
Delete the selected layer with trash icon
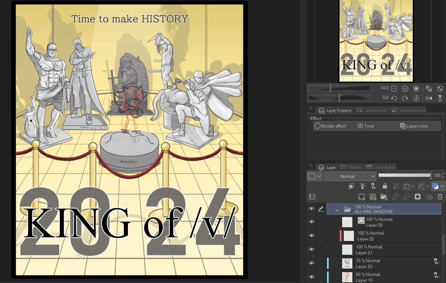pyautogui.click(x=440, y=197)
